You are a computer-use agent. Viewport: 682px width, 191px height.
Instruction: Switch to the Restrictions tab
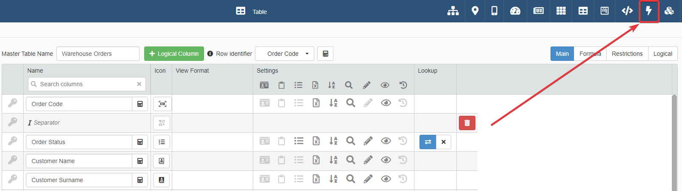pos(627,54)
